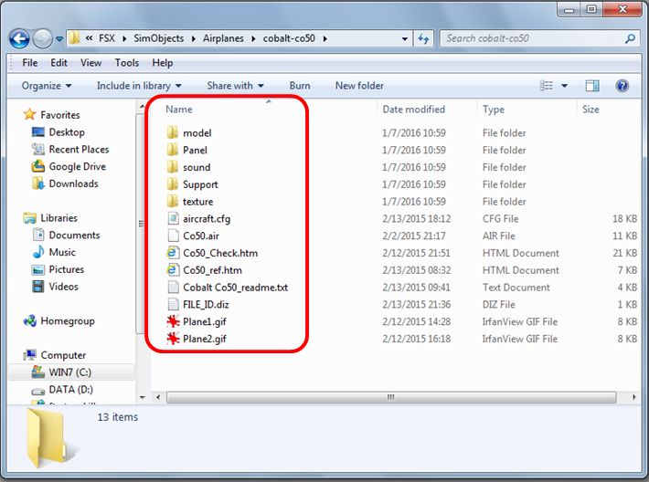Select the Favorites star item
Image resolution: width=649 pixels, height=482 pixels.
[52, 114]
